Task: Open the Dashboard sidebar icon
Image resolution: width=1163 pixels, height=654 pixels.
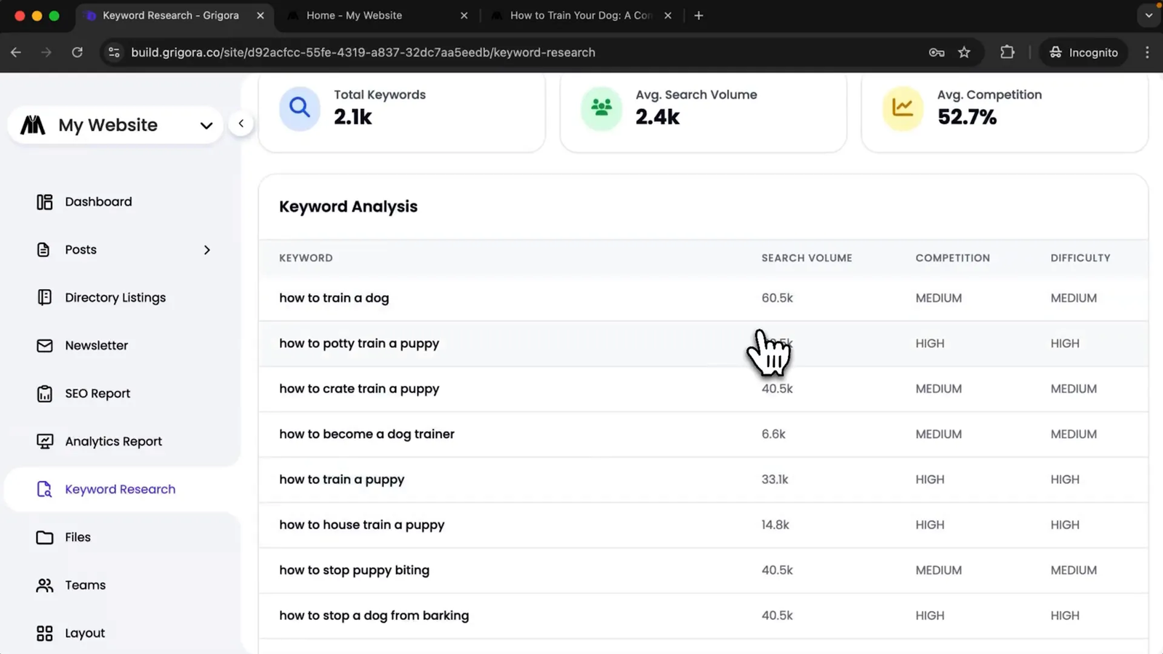Action: coord(44,201)
